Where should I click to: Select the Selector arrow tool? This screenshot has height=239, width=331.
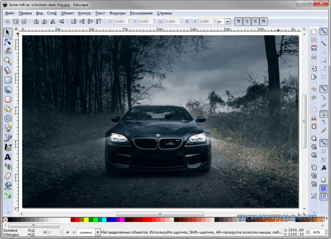tap(8, 32)
